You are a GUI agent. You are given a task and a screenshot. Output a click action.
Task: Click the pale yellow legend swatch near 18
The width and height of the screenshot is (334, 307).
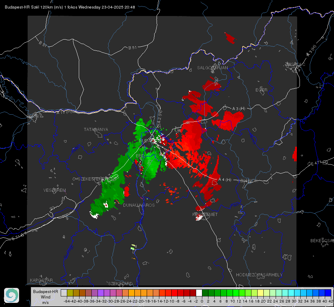pos(260,293)
